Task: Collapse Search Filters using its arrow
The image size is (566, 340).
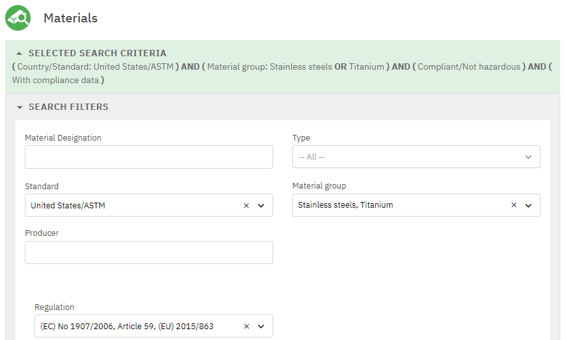Action: (20, 107)
